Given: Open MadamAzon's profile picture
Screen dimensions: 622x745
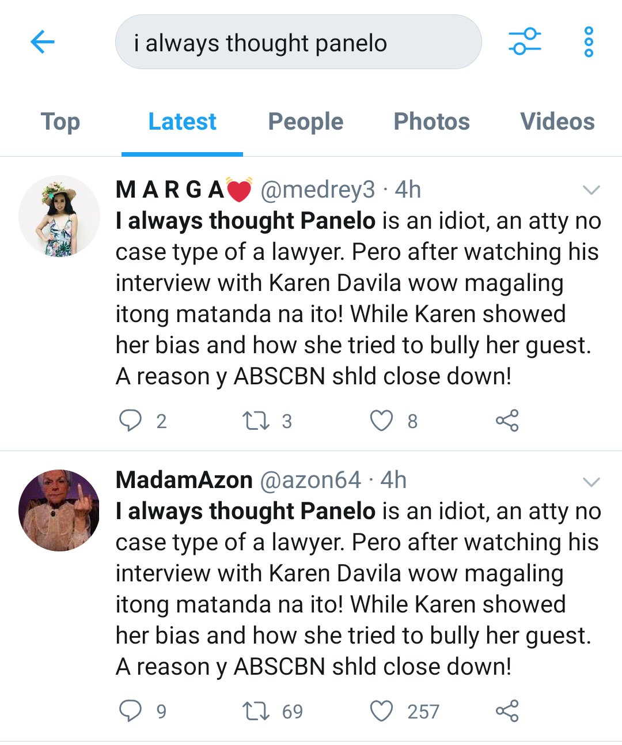Looking at the screenshot, I should (x=59, y=510).
